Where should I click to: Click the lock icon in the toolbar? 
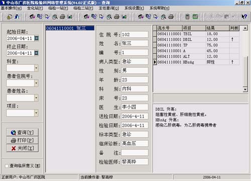(x=10, y=17)
